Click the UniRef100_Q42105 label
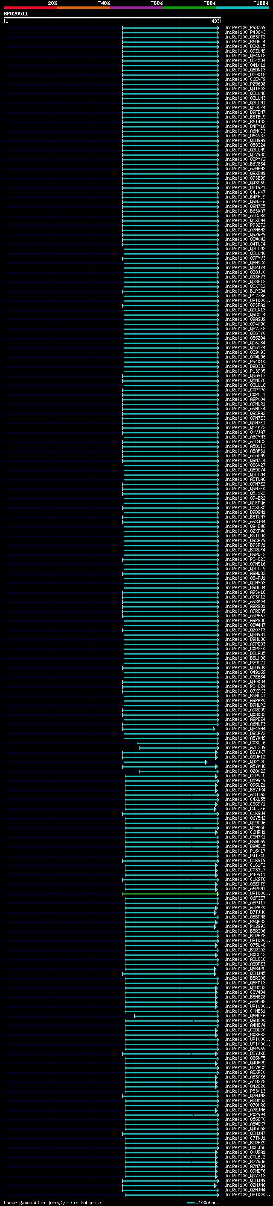This screenshot has width=273, height=1206. 245,762
